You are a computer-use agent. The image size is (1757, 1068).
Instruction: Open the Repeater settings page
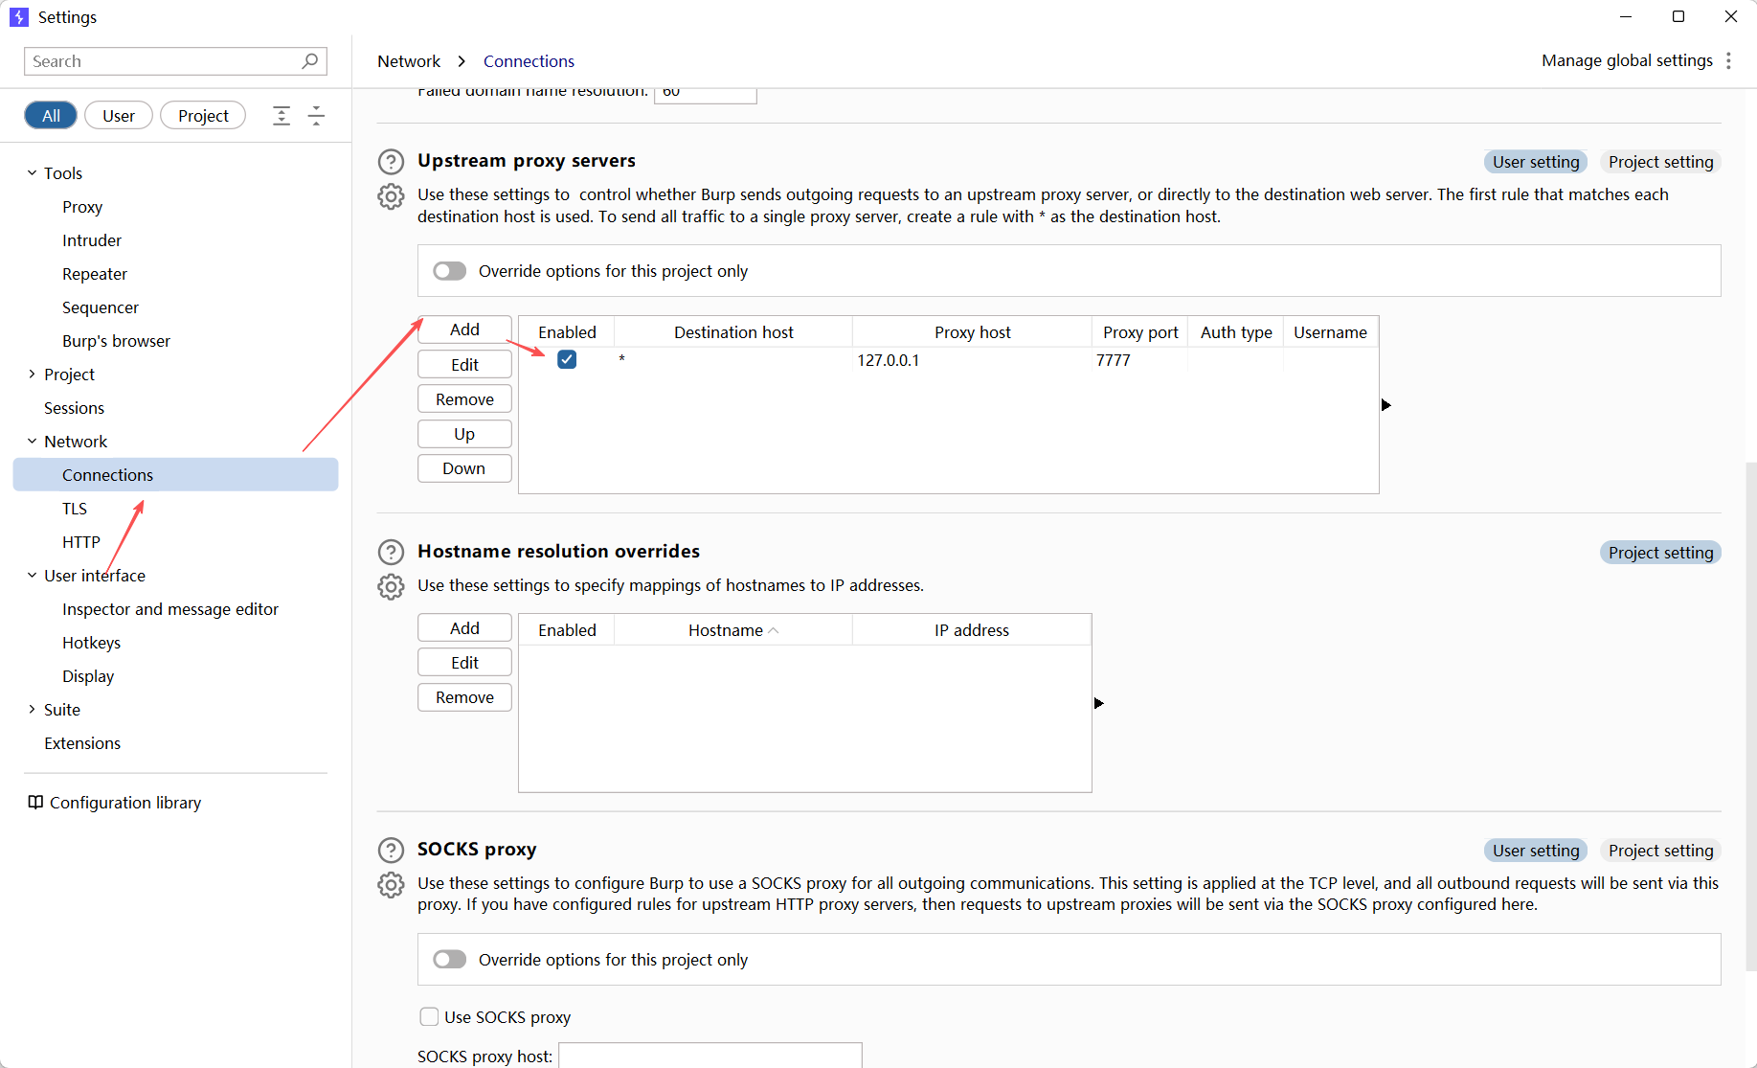[95, 274]
